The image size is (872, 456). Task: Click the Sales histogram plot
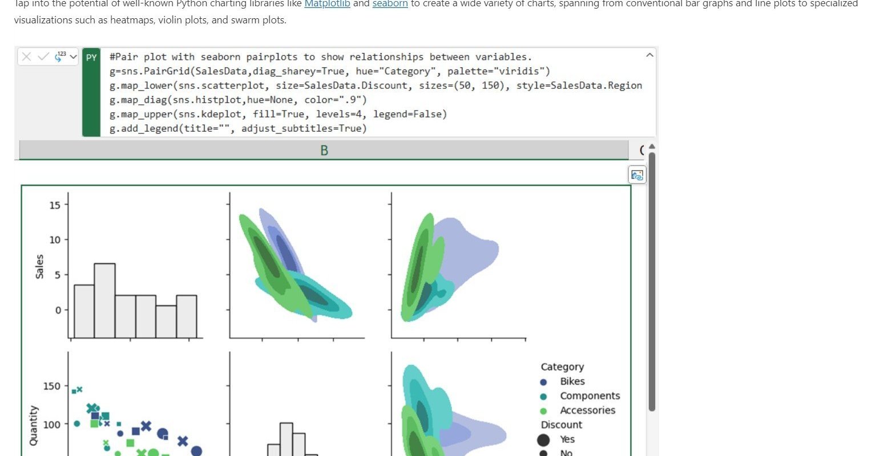click(136, 266)
